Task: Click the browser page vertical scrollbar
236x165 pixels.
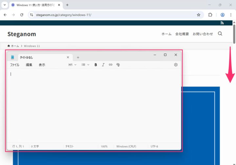Action: (x=234, y=34)
